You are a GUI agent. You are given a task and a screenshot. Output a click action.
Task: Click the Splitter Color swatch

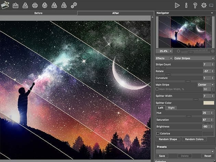click(x=208, y=103)
